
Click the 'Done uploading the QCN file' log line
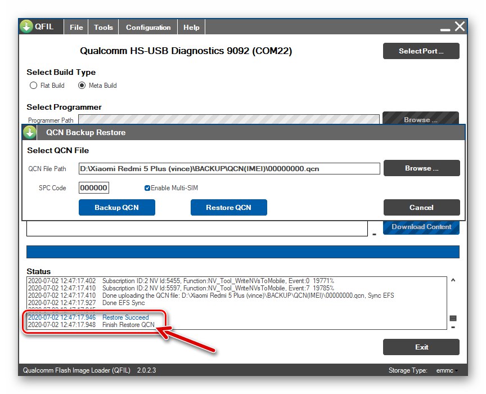pyautogui.click(x=211, y=295)
